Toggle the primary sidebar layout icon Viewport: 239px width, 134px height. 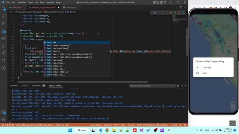click(154, 3)
